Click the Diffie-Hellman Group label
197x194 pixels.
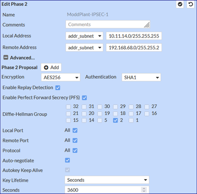(25, 114)
